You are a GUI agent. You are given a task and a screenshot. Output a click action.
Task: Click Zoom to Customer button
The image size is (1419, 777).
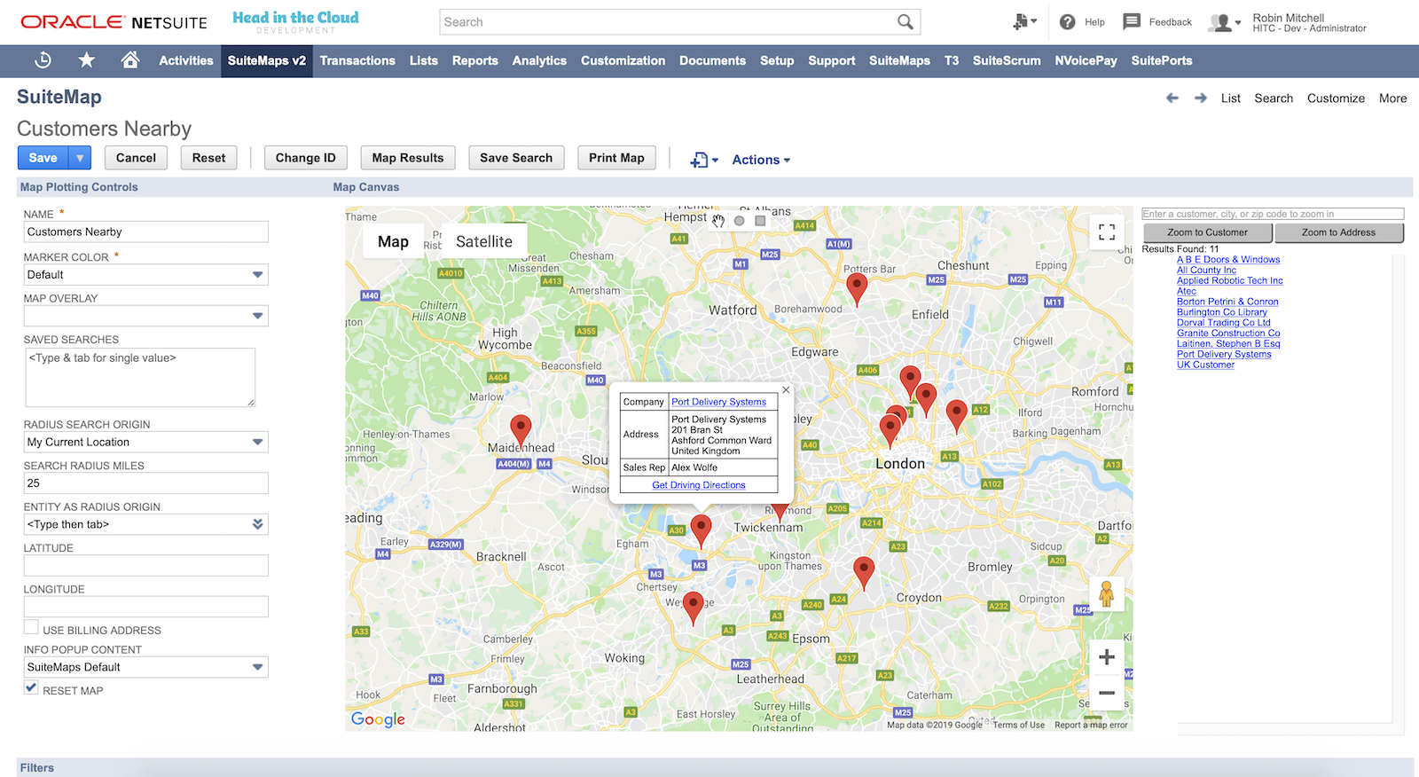click(1207, 232)
